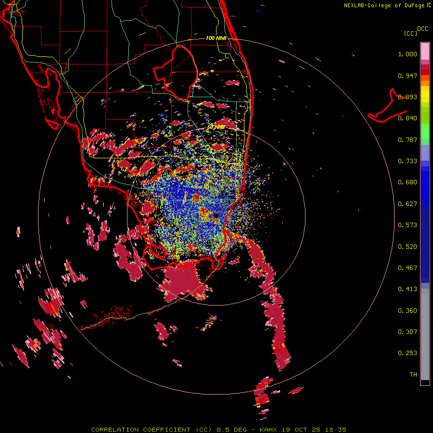
Task: Click the TH threshold label
Action: click(413, 374)
